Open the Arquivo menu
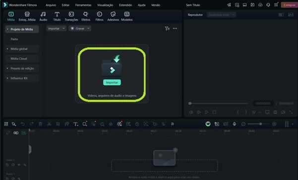Image resolution: width=298 pixels, height=180 pixels. pos(51,5)
